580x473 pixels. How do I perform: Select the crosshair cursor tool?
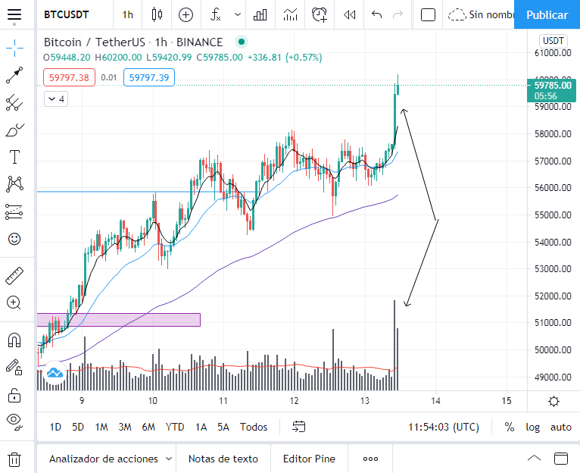point(14,49)
